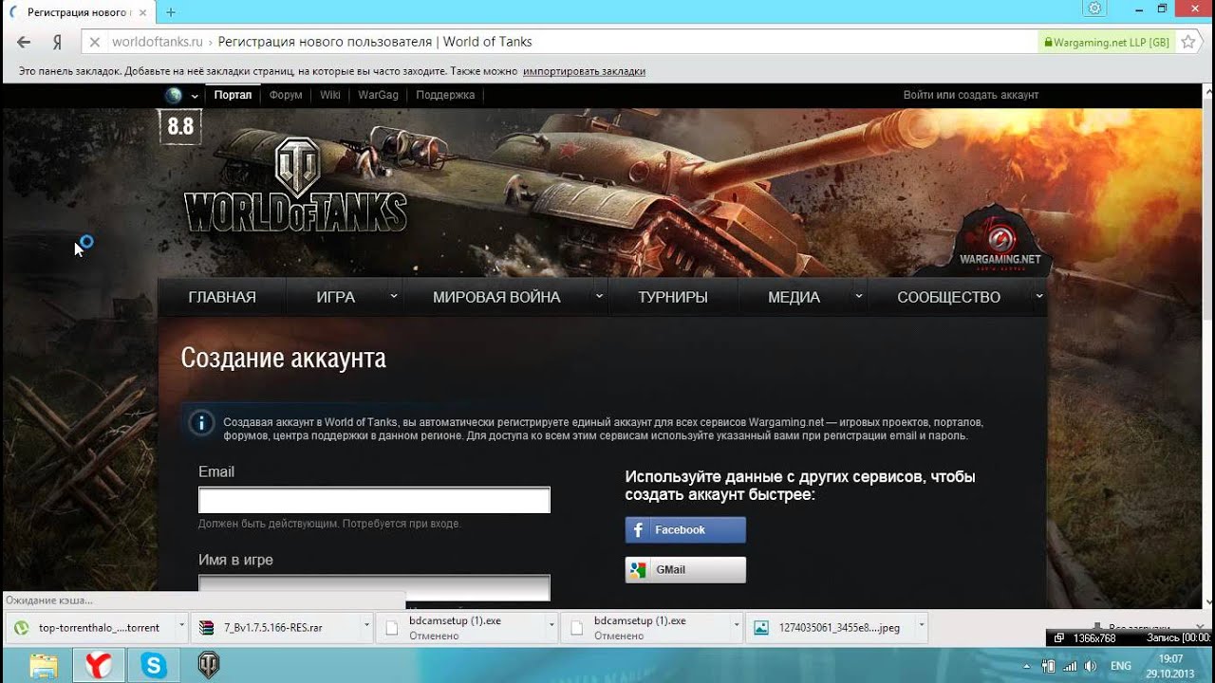Click the 19:07 clock in tray
Image resolution: width=1215 pixels, height=683 pixels.
pos(1170,658)
